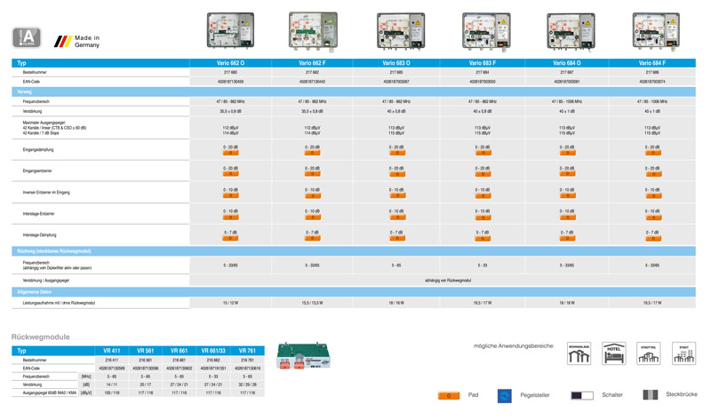The image size is (711, 420).
Task: Click the Vorweg section header bar
Action: [354, 91]
